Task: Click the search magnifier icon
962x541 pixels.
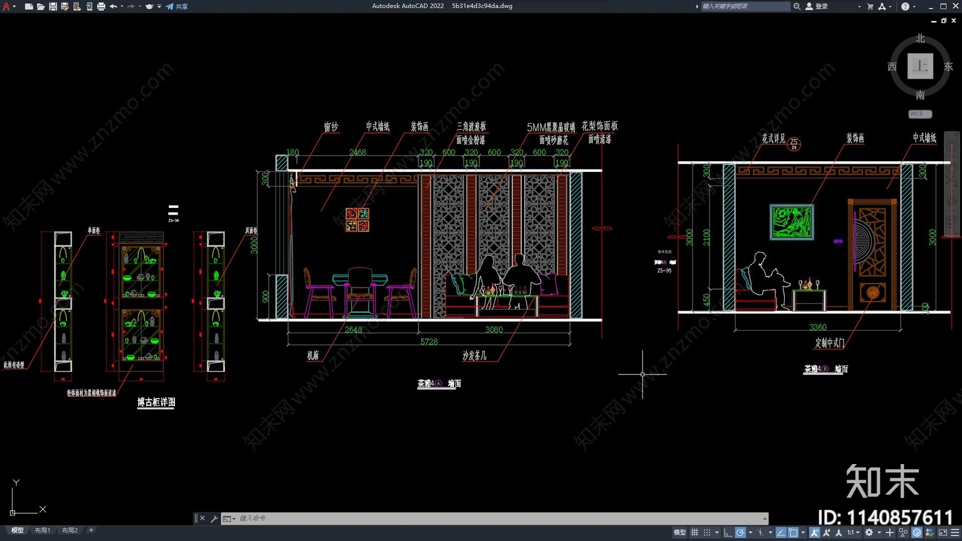Action: click(x=797, y=6)
